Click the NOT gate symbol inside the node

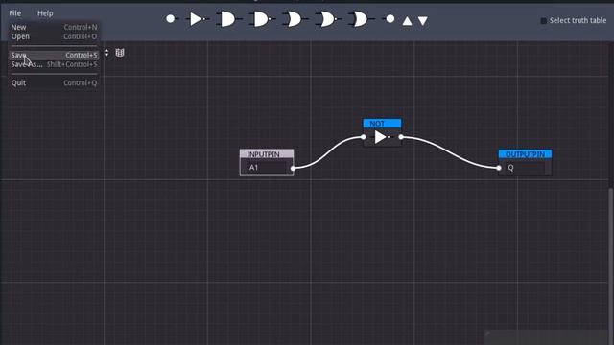click(381, 137)
